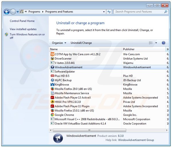Select publisher cell Wajamu
The width and height of the screenshot is (172, 148).
click(x=128, y=63)
